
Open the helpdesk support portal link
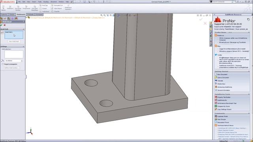click(228, 27)
